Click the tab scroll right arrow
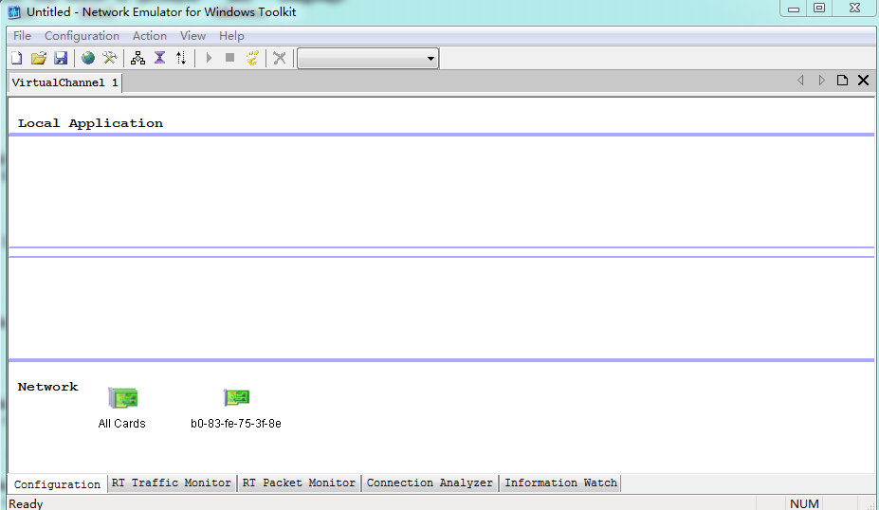Image resolution: width=879 pixels, height=510 pixels. 822,81
